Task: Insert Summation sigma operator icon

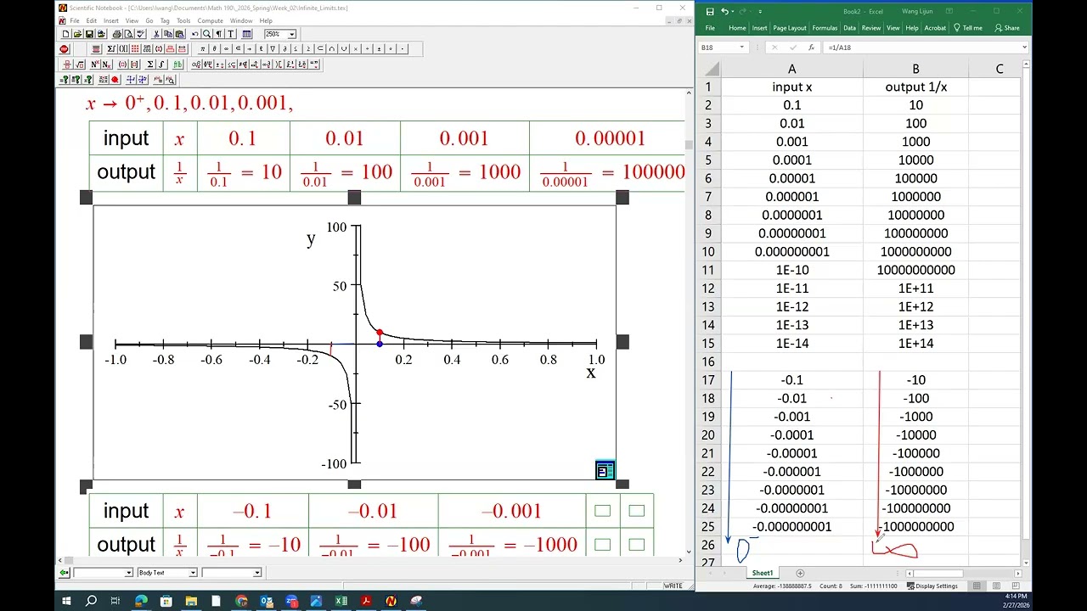Action: (150, 64)
